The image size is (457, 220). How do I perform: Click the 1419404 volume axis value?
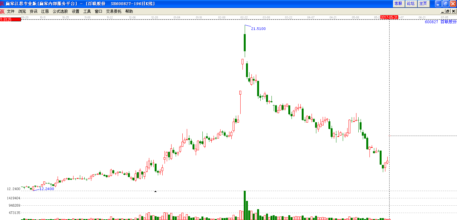pos(14,198)
